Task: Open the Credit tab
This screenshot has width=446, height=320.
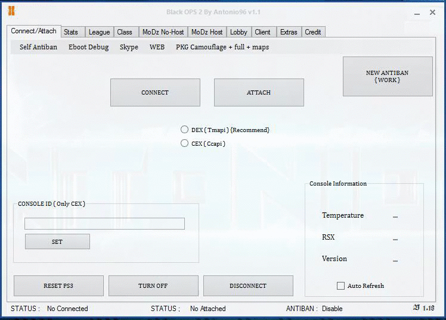Action: pos(313,32)
